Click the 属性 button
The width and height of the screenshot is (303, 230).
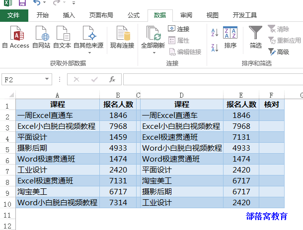pos(179,40)
